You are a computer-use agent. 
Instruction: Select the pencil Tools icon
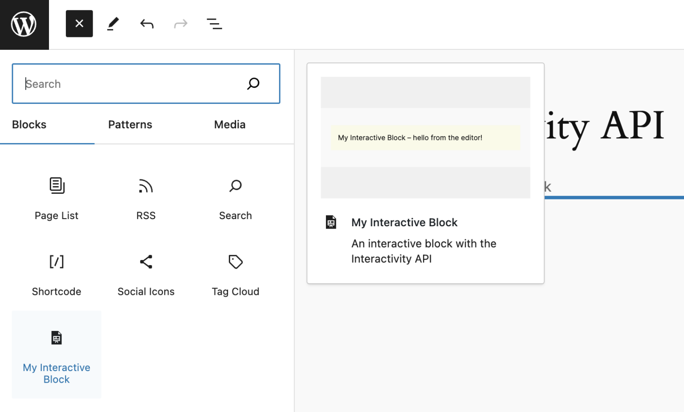[x=113, y=24]
